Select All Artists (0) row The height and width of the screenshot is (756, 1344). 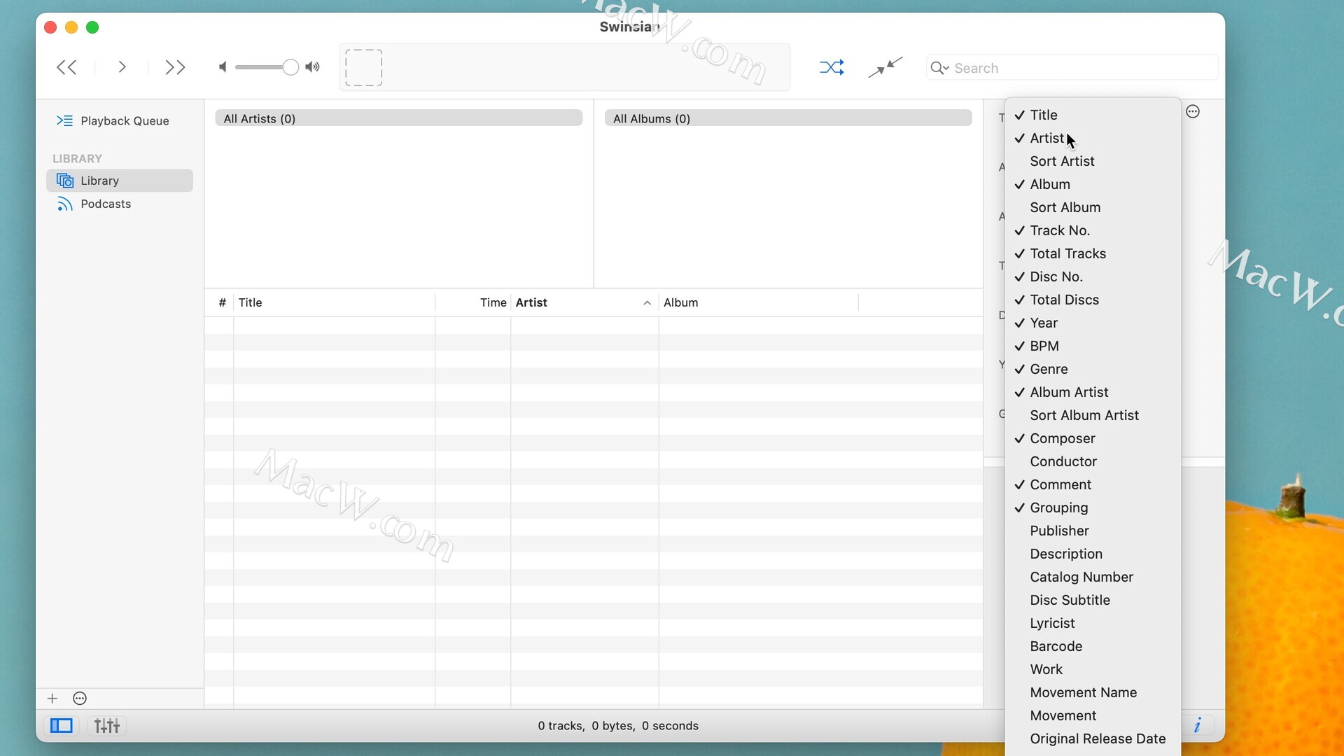tap(399, 118)
